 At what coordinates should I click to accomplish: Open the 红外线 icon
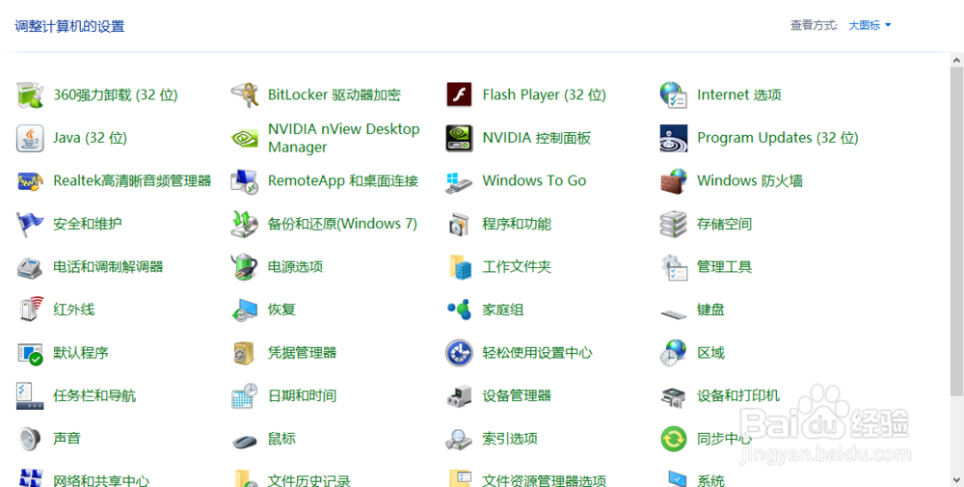coord(30,310)
